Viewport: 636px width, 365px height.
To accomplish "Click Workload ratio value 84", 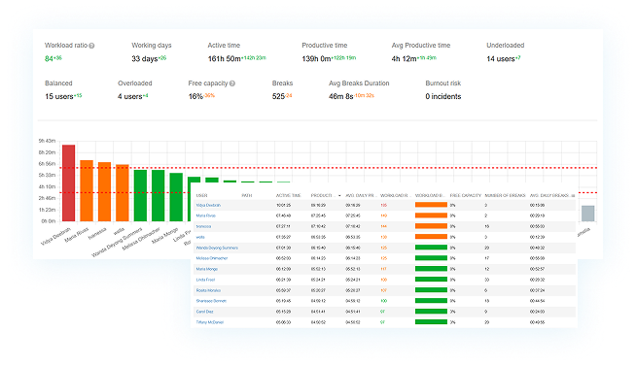I will pos(49,59).
